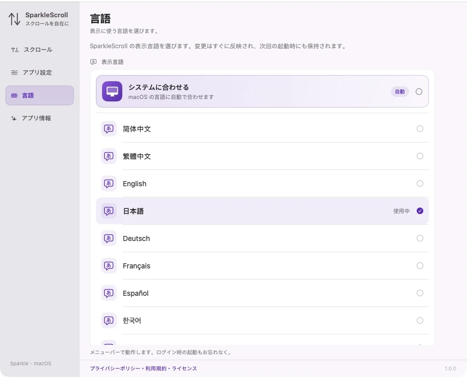Click the 简体中文 language name
The height and width of the screenshot is (380, 471).
[x=137, y=129]
